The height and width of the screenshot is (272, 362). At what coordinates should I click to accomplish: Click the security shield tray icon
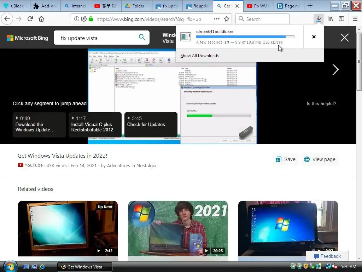306,266
